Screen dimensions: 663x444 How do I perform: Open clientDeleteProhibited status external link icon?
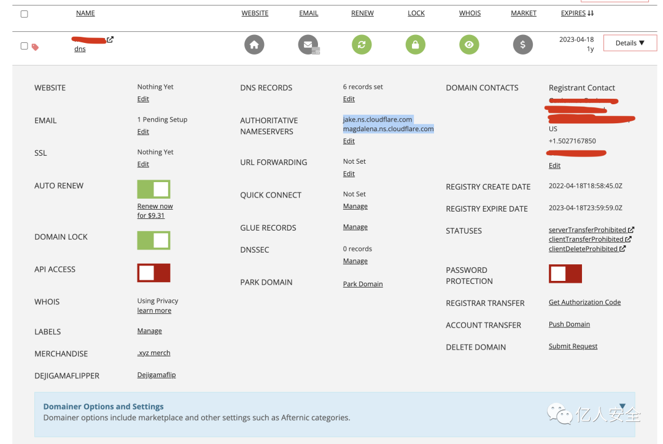[x=622, y=249]
